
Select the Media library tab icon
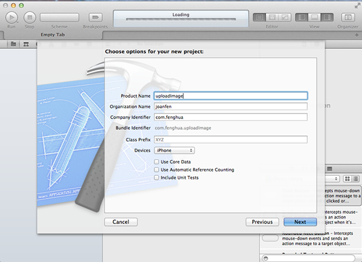(x=329, y=169)
